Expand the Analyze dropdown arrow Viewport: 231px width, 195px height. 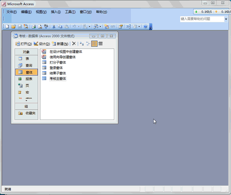click(100, 27)
